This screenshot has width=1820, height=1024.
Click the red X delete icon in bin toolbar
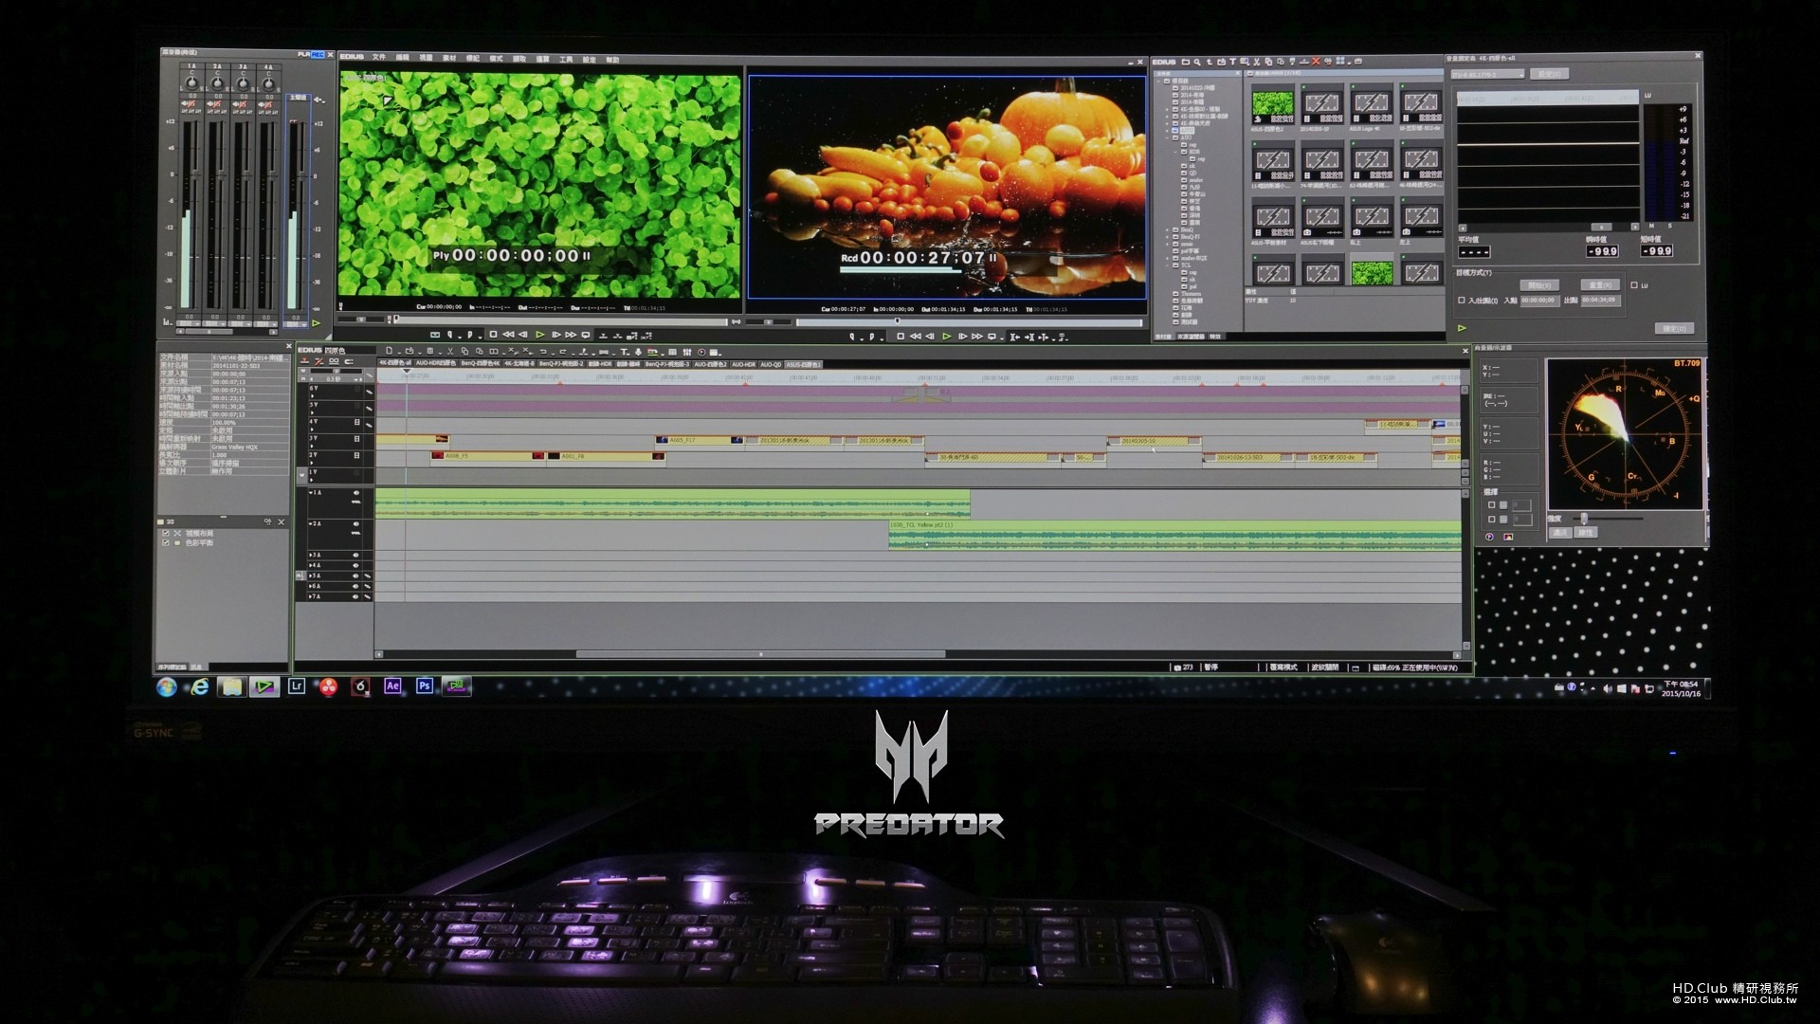pyautogui.click(x=1316, y=62)
